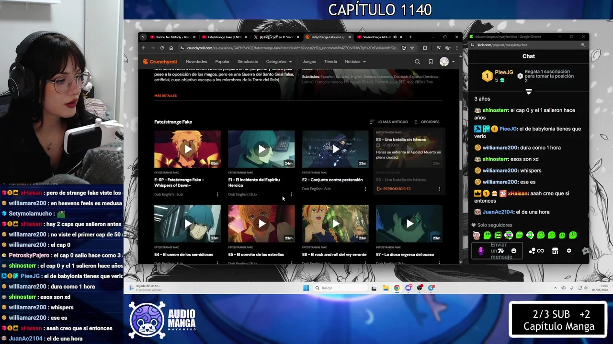The width and height of the screenshot is (613, 344).
Task: Click REPRODUCIR E3 button
Action: [394, 189]
